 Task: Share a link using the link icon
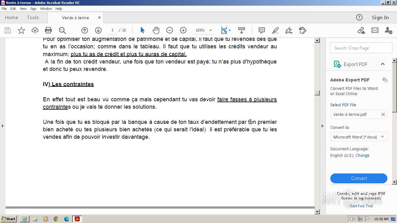point(361,30)
